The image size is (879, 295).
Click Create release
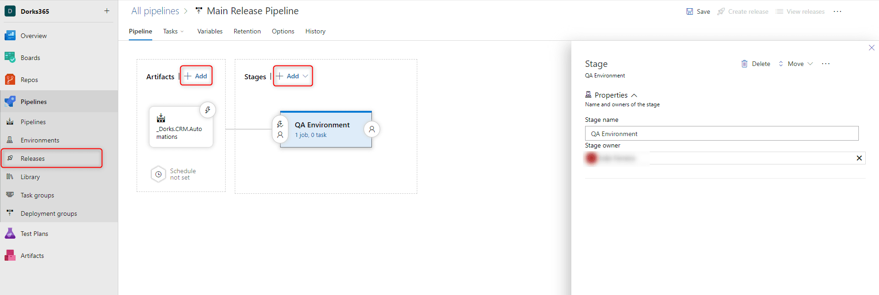click(743, 11)
